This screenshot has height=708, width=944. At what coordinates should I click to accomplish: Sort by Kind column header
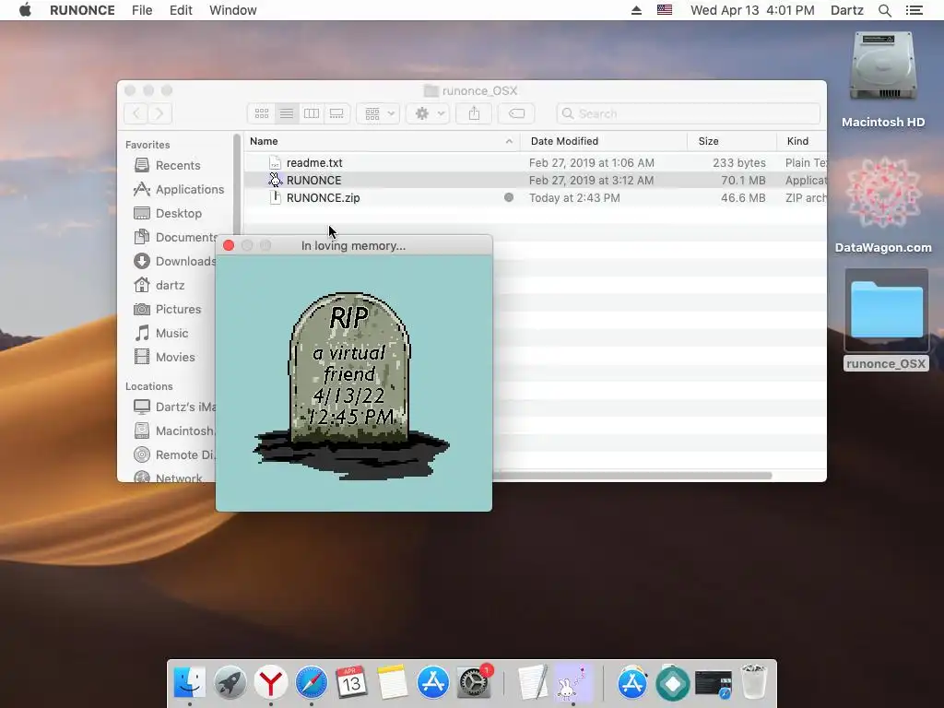(801, 141)
